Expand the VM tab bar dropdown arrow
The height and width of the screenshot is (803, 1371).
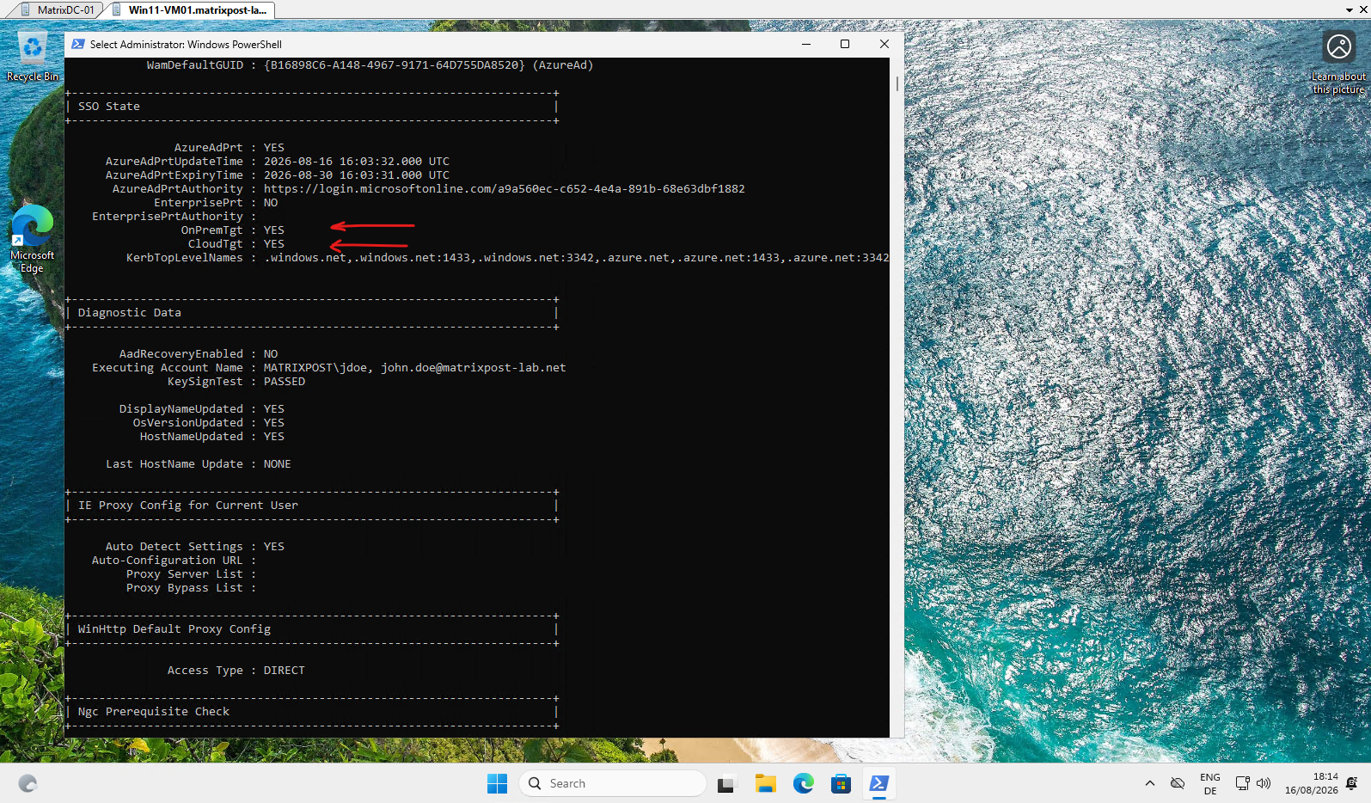(1349, 9)
